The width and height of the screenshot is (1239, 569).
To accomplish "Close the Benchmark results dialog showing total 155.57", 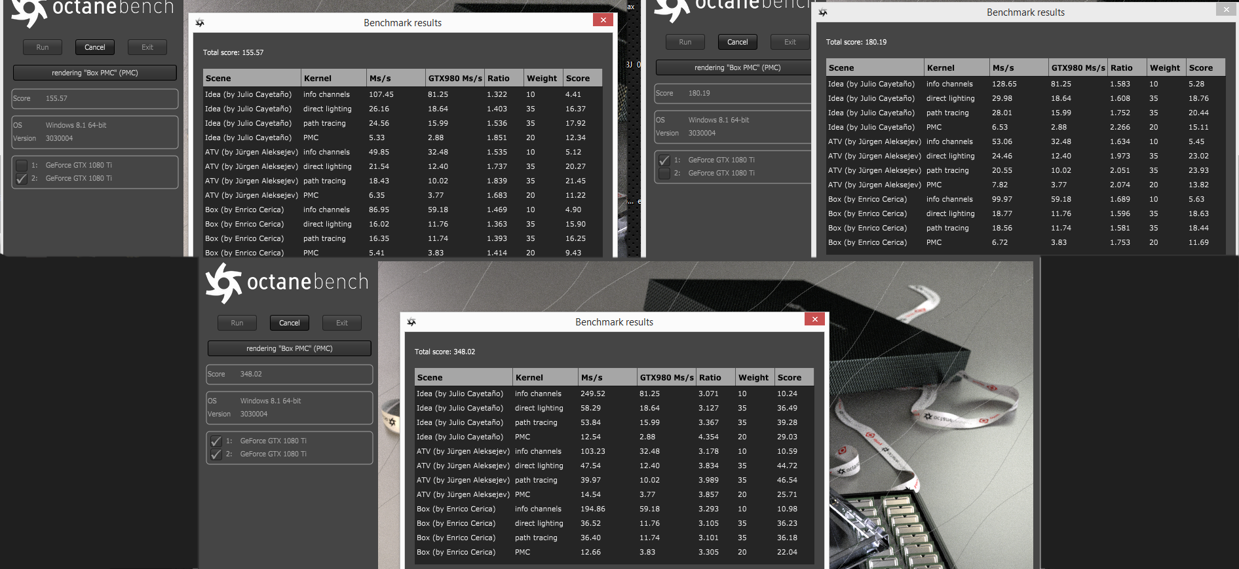I will coord(603,20).
